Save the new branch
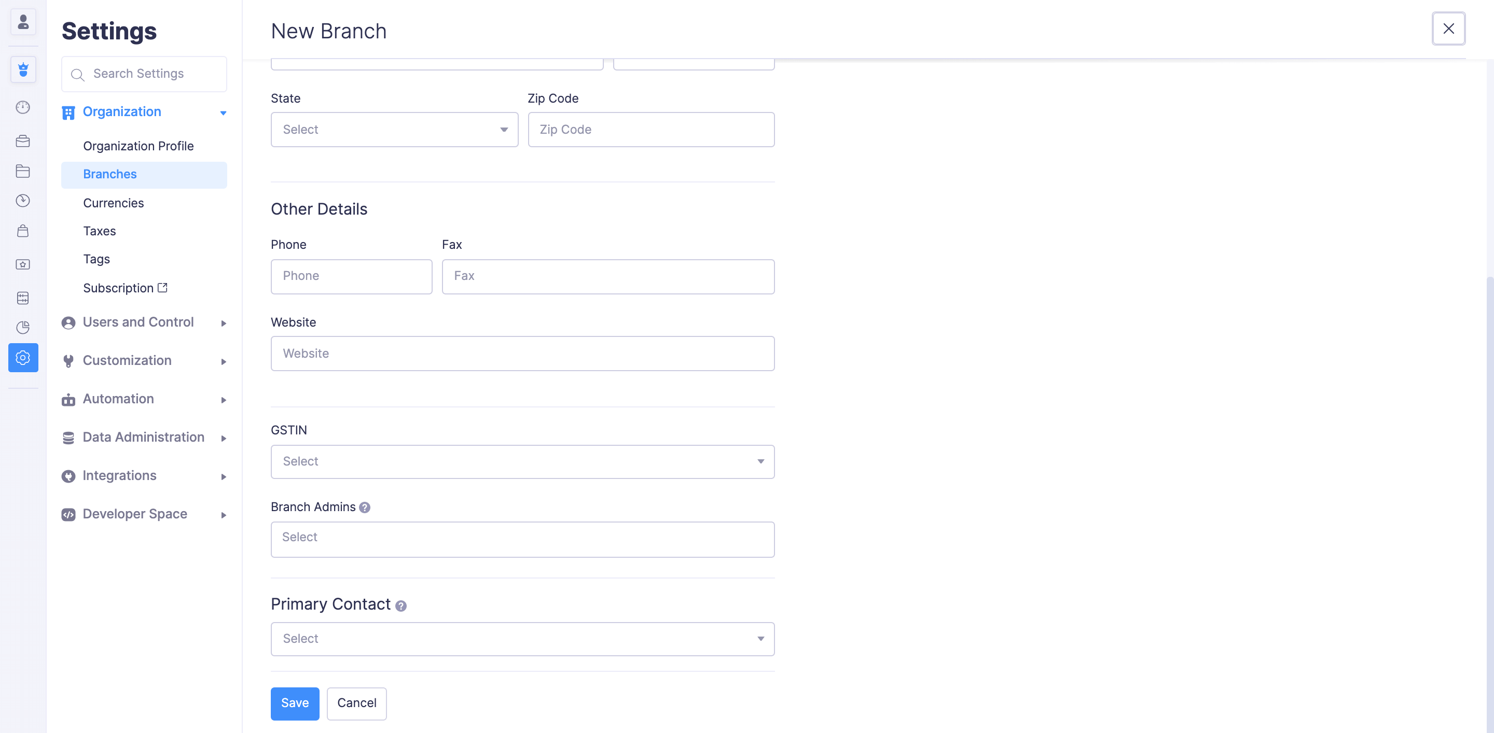The height and width of the screenshot is (733, 1494). point(295,703)
